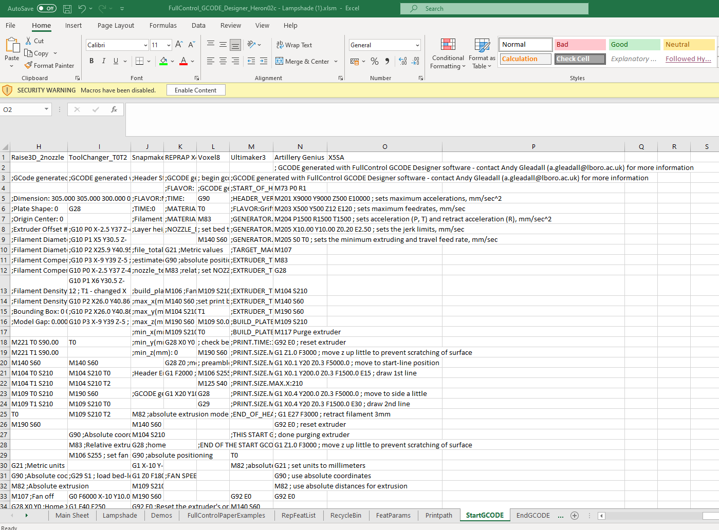This screenshot has height=530, width=719.
Task: Apply Percent Style
Action: (375, 61)
